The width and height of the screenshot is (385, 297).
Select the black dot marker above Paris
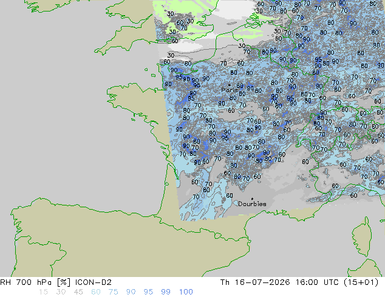click(230, 85)
